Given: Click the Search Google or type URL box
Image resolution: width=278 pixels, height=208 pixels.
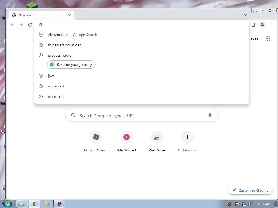Looking at the screenshot, I should tap(142, 116).
